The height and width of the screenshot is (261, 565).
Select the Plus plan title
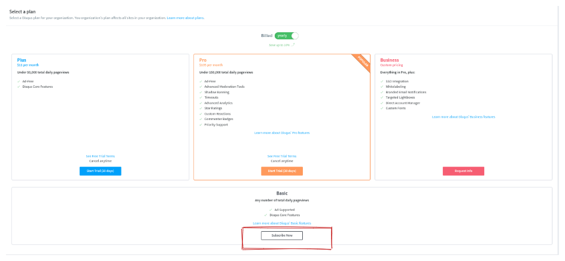22,60
